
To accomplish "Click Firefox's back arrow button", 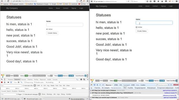I will 92,1.
